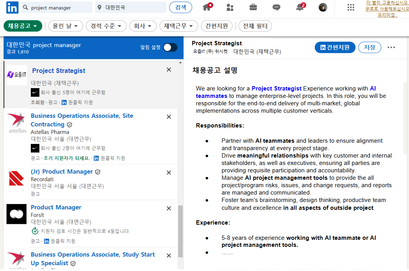Viewport: 409px width, 271px height.
Task: Toggle the 알림 설정 job alert switch
Action: (x=170, y=48)
